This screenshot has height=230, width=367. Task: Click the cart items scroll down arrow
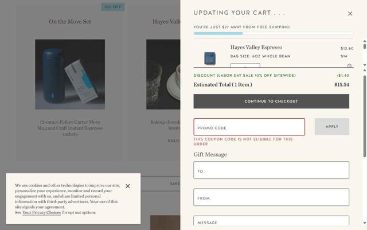[x=365, y=65]
